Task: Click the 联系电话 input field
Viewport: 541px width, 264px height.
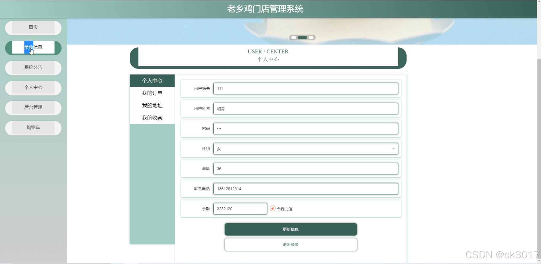Action: [305, 189]
